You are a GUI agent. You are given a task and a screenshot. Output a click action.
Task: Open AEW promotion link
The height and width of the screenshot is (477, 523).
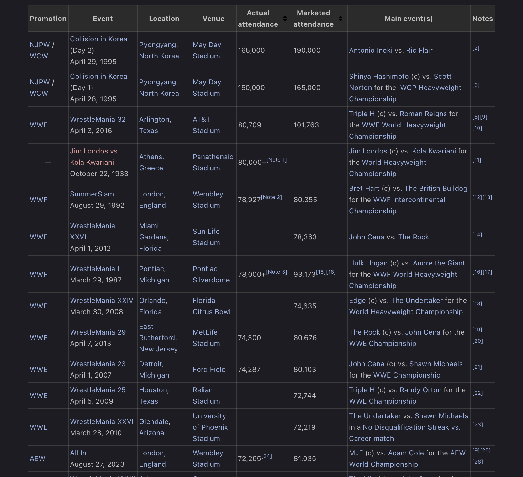click(37, 459)
